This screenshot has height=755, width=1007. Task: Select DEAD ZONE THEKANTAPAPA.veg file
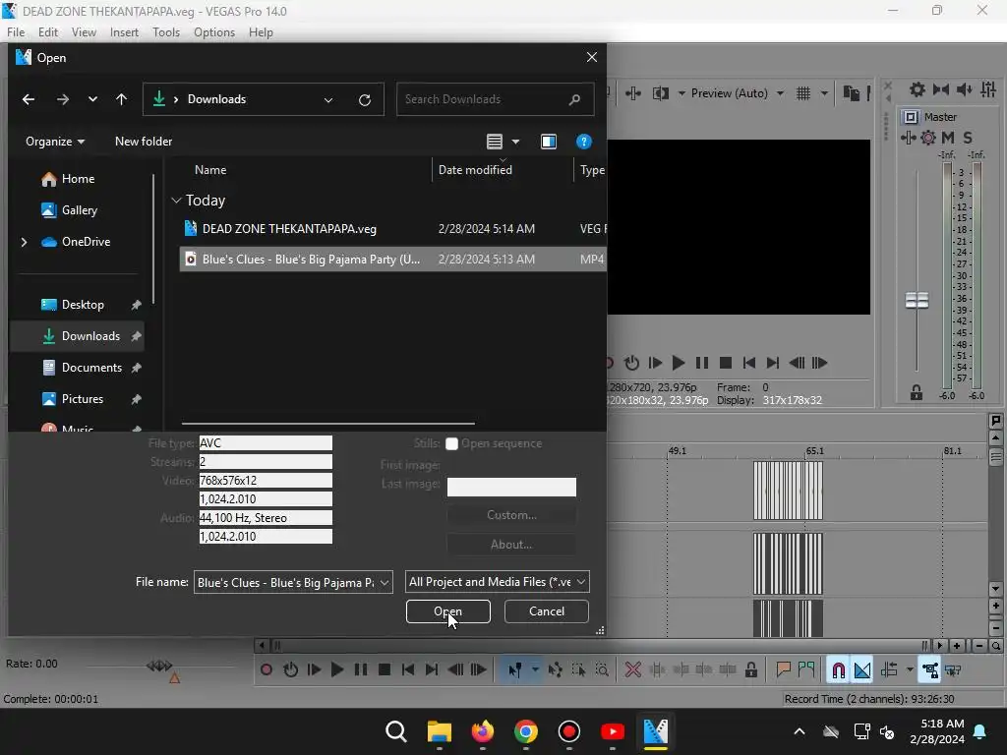click(x=393, y=228)
